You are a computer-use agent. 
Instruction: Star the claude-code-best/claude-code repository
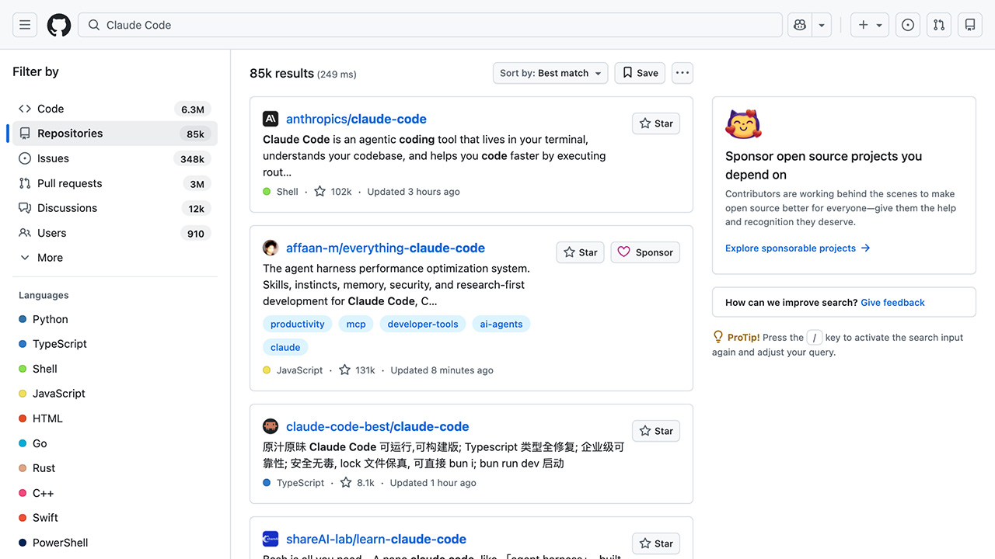click(656, 431)
